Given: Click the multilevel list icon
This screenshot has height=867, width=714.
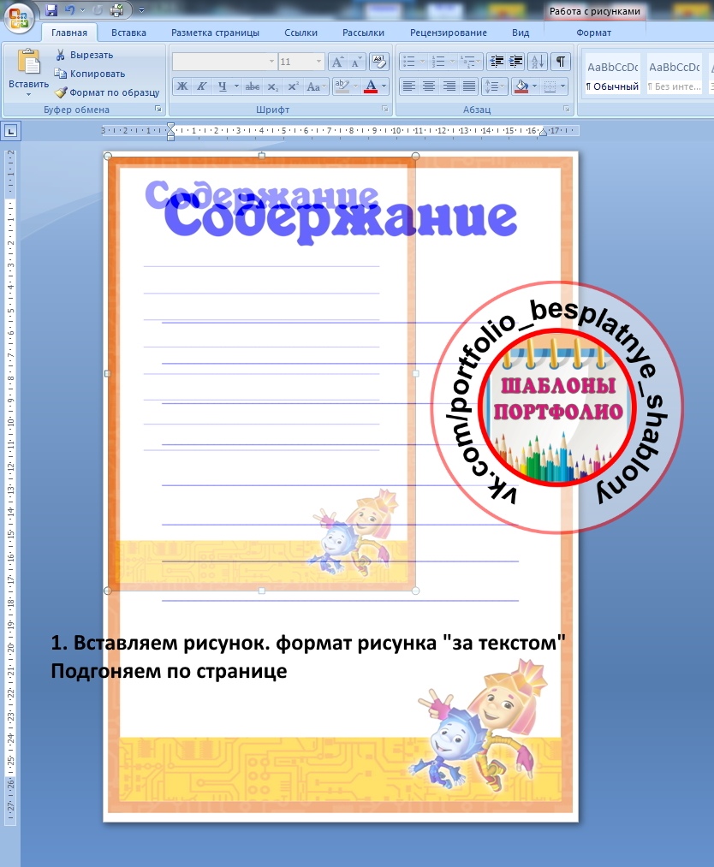Looking at the screenshot, I should tap(468, 62).
